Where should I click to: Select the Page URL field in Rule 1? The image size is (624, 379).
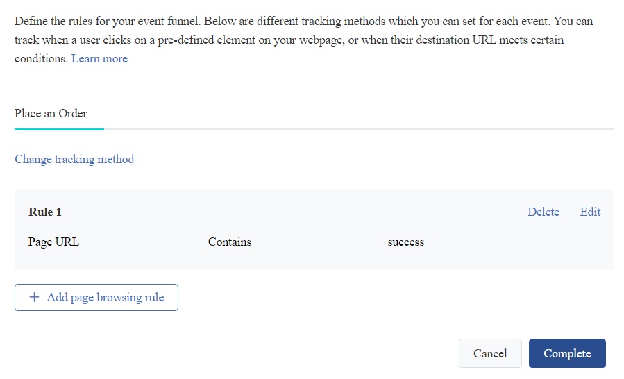[53, 242]
